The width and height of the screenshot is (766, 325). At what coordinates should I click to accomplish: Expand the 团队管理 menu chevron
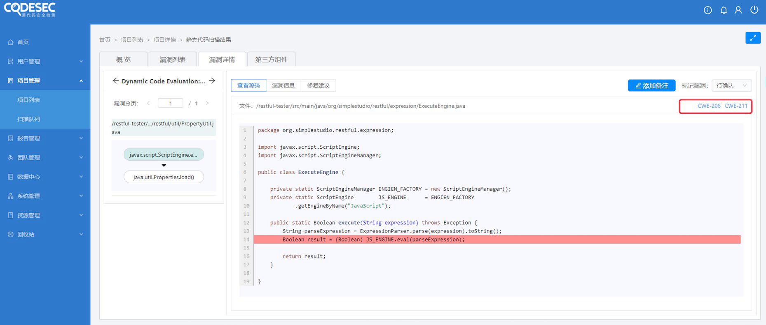tap(81, 157)
